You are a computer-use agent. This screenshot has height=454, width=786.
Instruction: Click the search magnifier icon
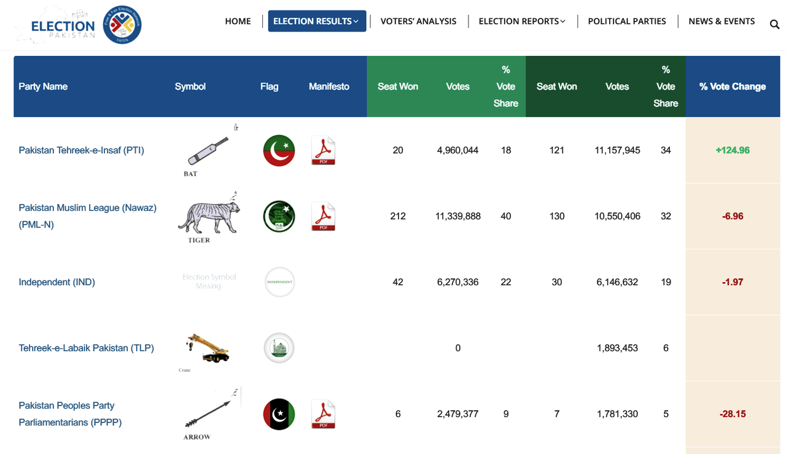[x=774, y=24]
